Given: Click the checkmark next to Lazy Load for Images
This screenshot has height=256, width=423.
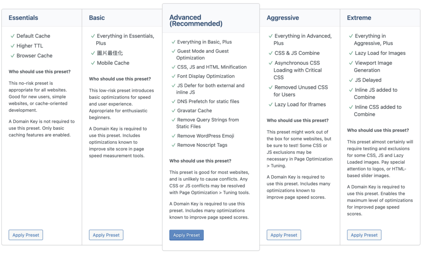Looking at the screenshot, I should (351, 53).
